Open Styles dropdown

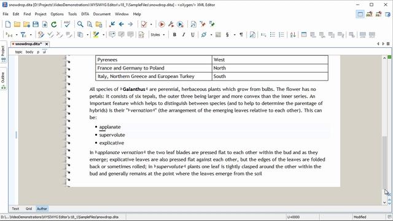(158, 35)
